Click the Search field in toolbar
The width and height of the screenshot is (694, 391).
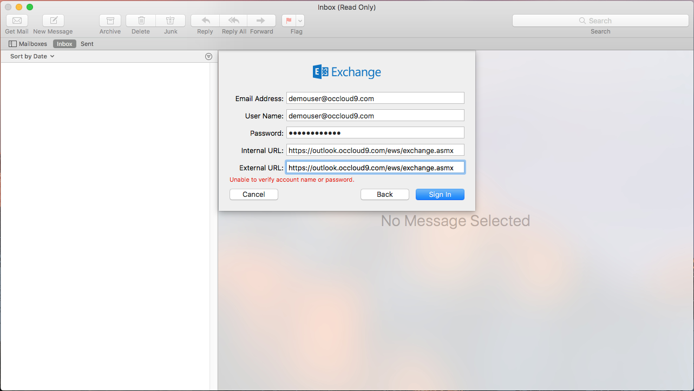(x=600, y=21)
